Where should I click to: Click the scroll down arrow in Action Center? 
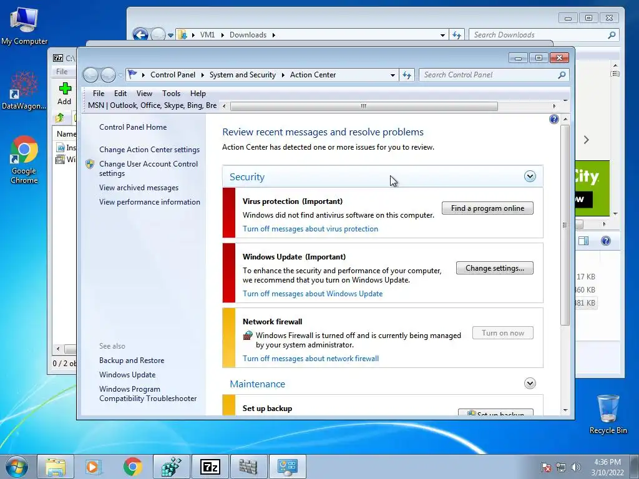pyautogui.click(x=565, y=410)
